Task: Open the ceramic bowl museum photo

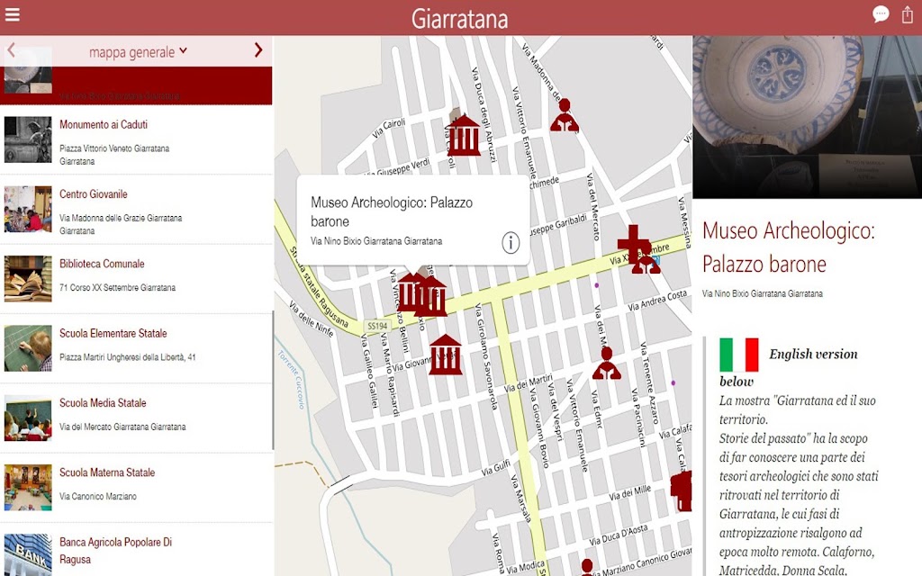Action: pos(808,117)
